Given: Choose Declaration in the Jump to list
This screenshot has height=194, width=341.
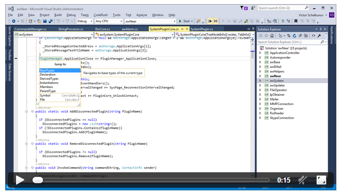Looking at the screenshot, I should click(60, 74).
